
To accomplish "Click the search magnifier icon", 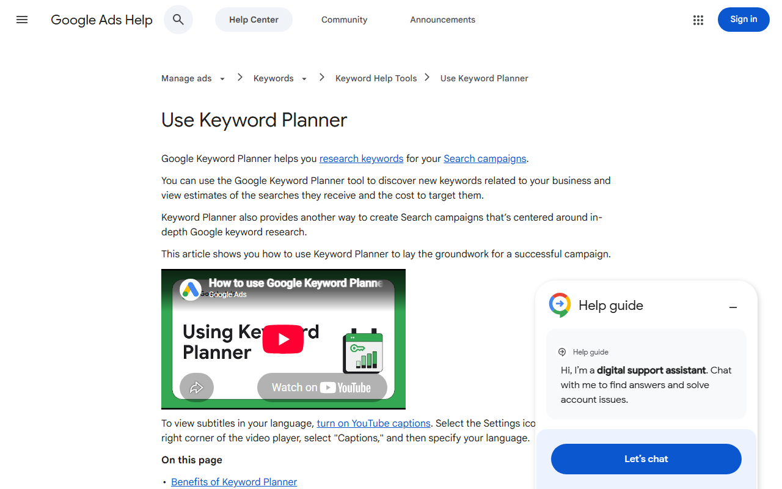I will click(x=178, y=20).
